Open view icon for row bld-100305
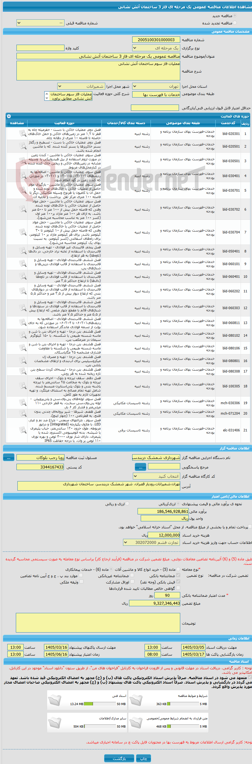 click(x=23, y=386)
